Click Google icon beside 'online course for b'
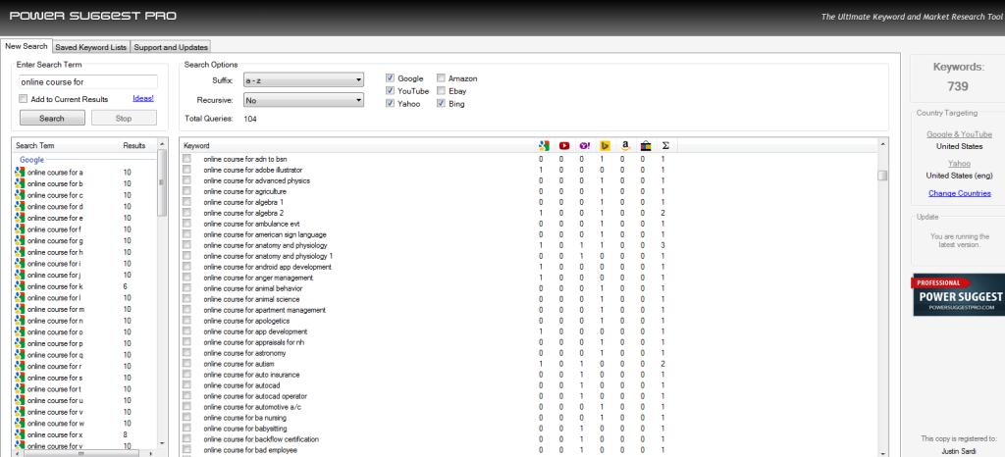The image size is (1005, 457). click(x=20, y=183)
